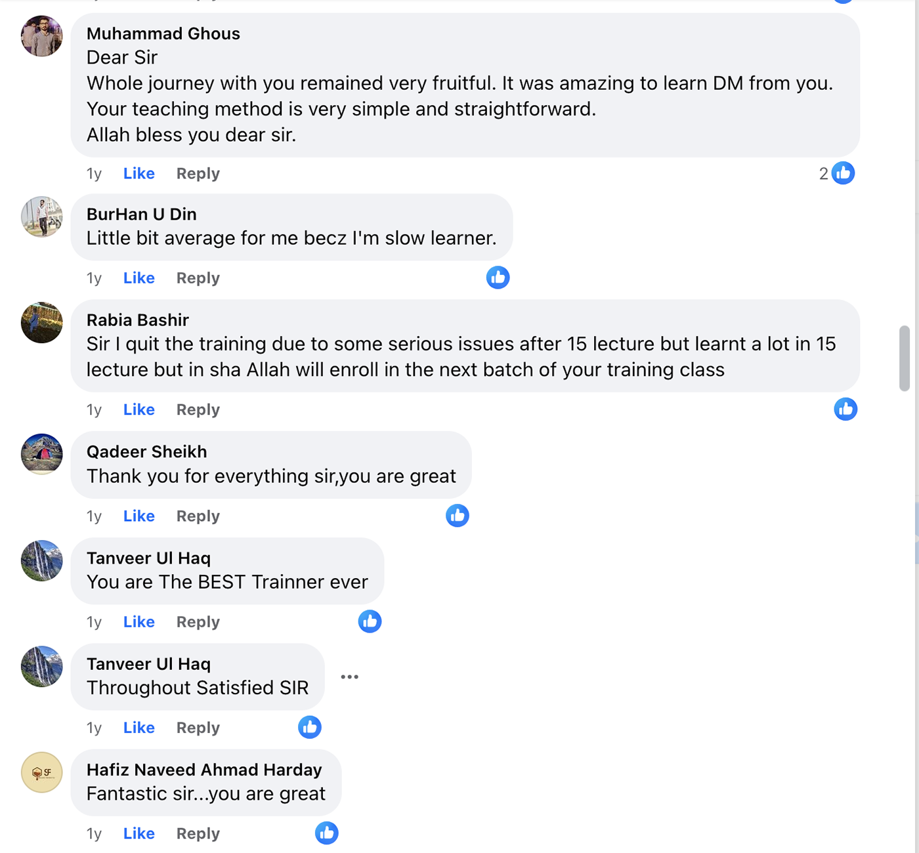Viewport: 919px width, 853px height.
Task: Click thumbs-up reaction under Hafiz Naveed comment
Action: 326,833
